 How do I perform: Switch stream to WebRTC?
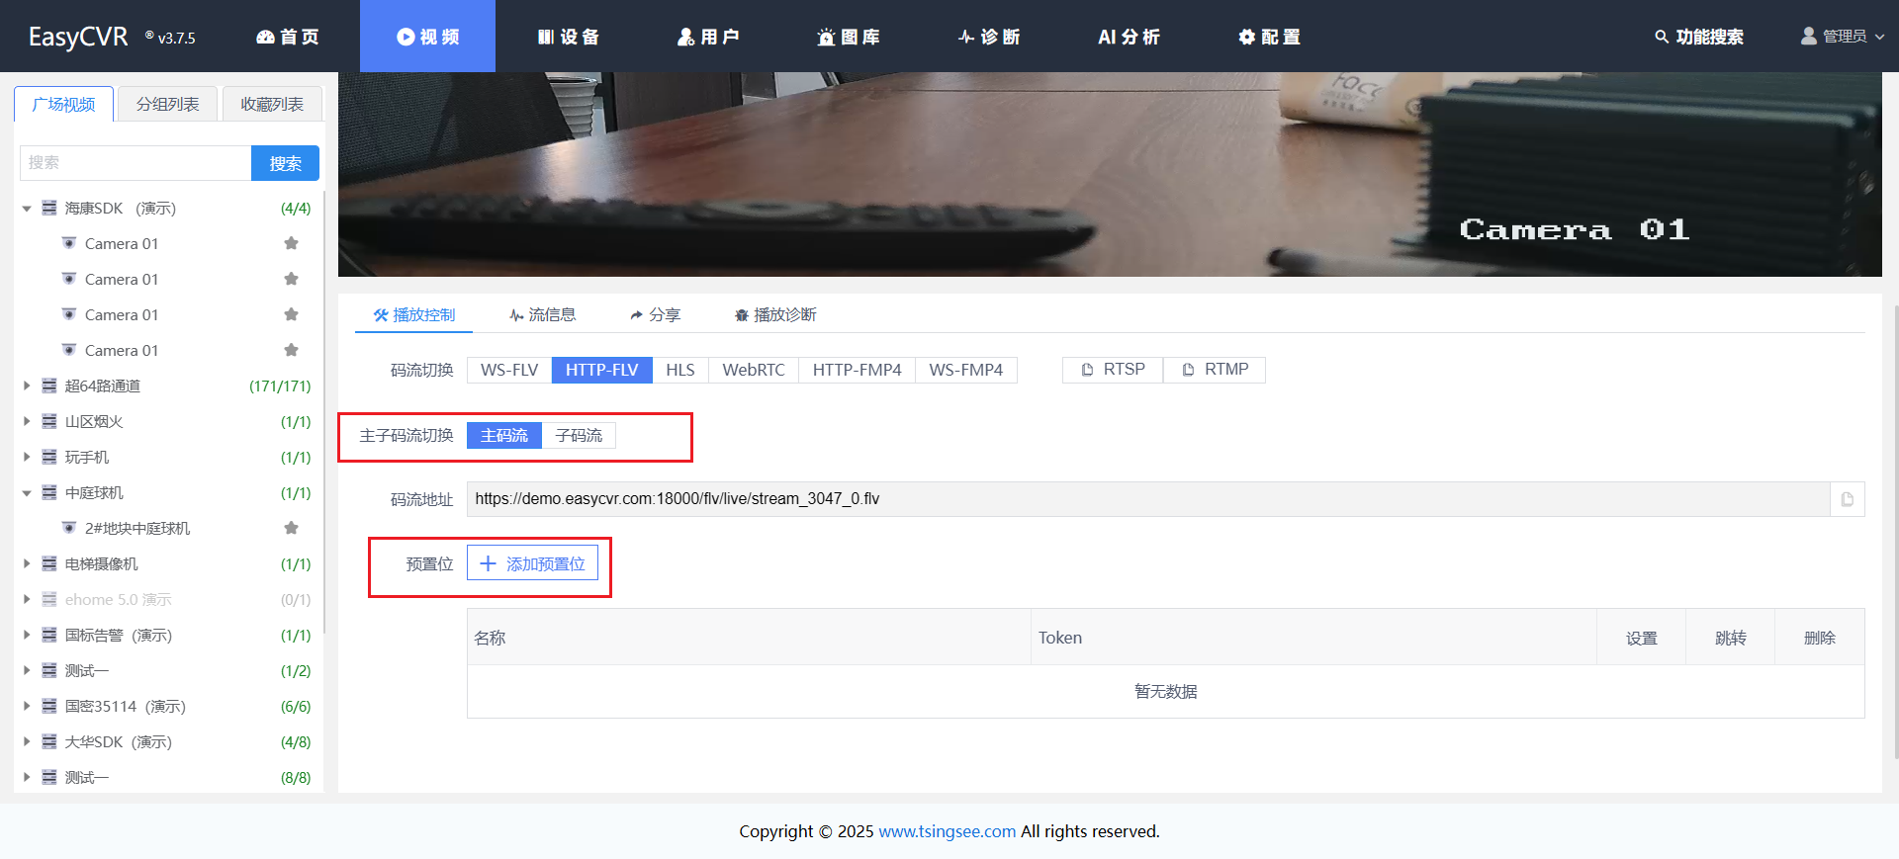[754, 370]
